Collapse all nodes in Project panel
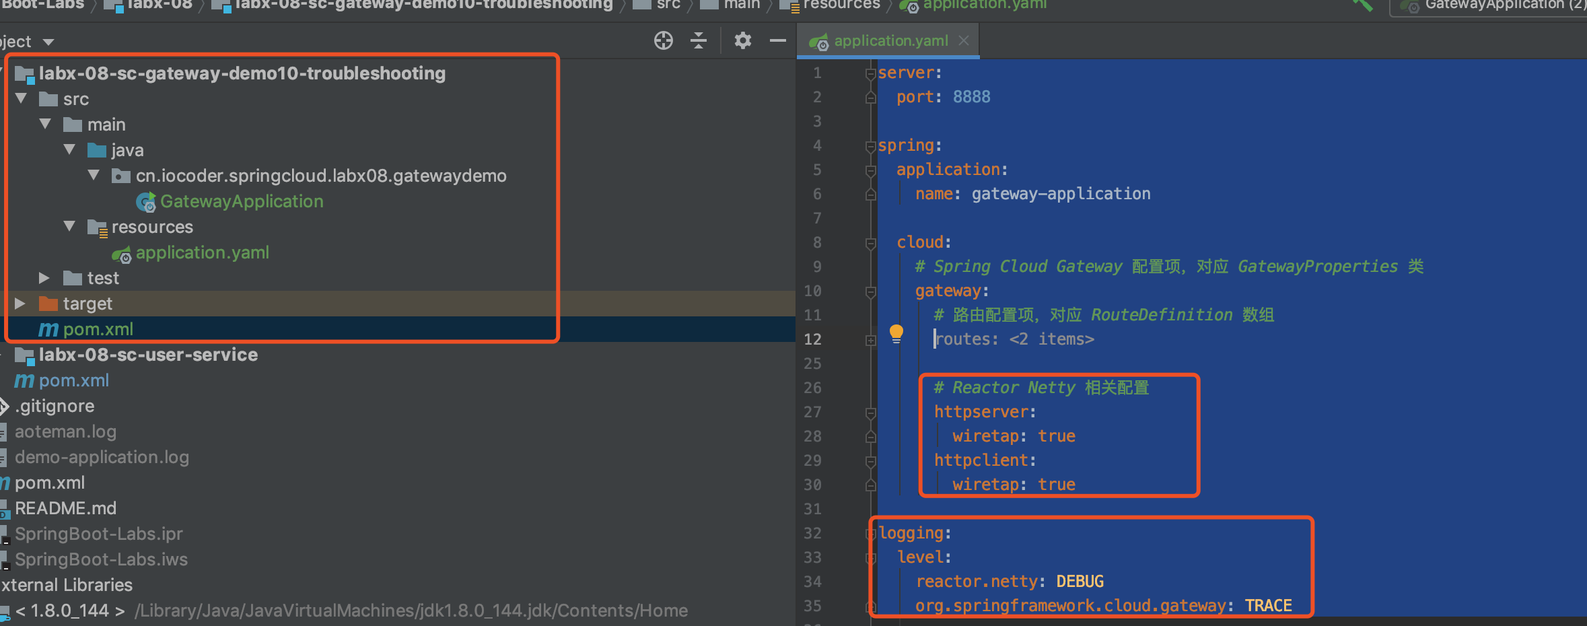Viewport: 1587px width, 626px height. tap(699, 41)
